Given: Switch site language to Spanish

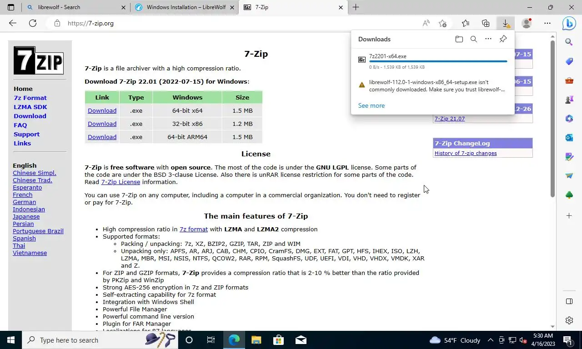Looking at the screenshot, I should (24, 238).
